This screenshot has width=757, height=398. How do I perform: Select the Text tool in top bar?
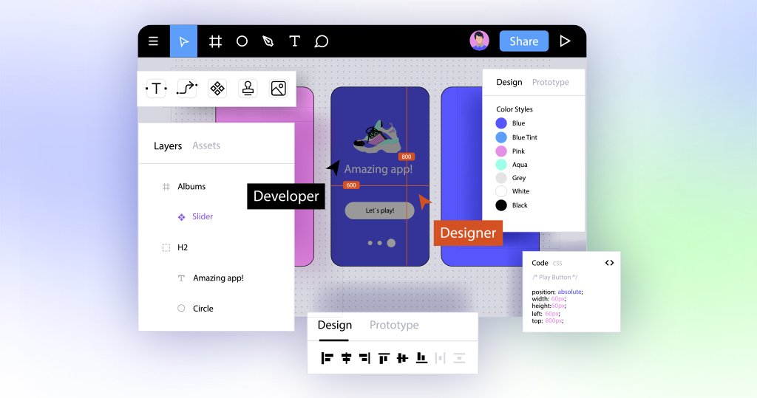point(294,41)
